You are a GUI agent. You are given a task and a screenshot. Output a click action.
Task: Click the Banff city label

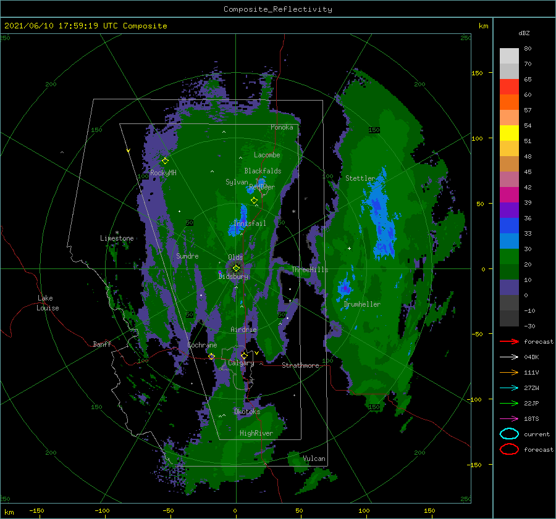coord(102,344)
